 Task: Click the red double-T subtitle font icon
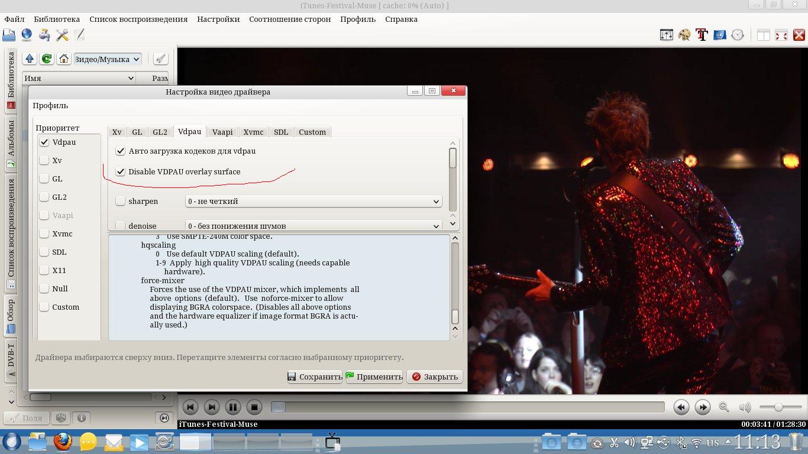(702, 35)
